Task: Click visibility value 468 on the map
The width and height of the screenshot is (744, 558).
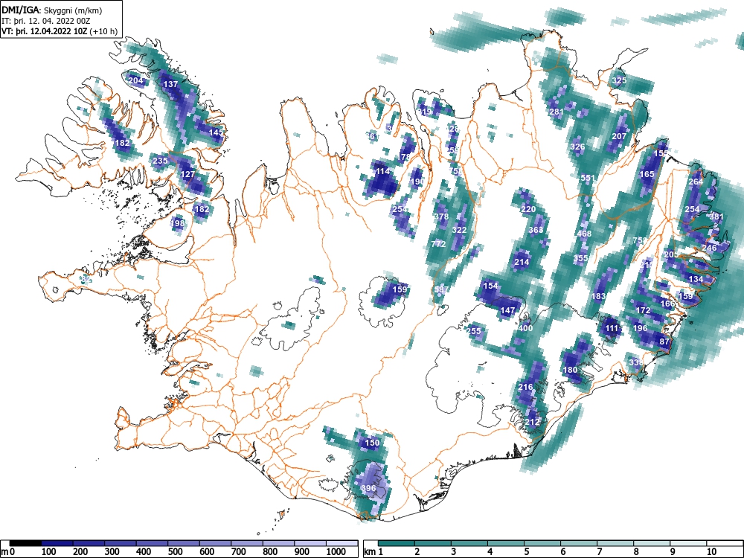Action: click(x=584, y=234)
